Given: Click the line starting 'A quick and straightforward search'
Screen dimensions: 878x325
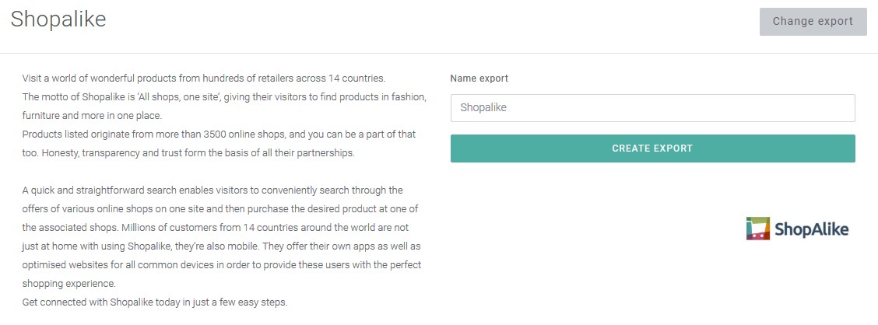Looking at the screenshot, I should (212, 190).
